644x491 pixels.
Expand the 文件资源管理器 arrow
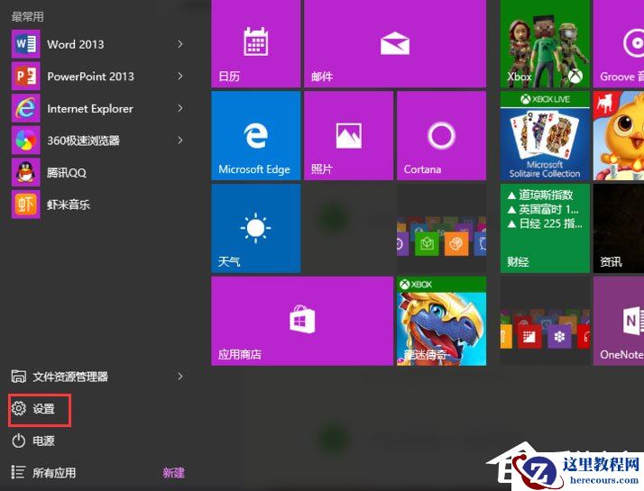tap(180, 377)
